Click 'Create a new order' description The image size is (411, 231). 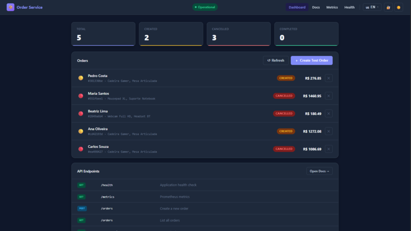coord(174,209)
